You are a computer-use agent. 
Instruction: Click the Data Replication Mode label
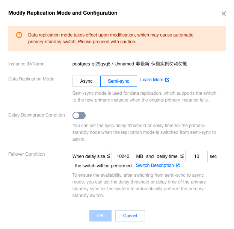[x=31, y=79]
